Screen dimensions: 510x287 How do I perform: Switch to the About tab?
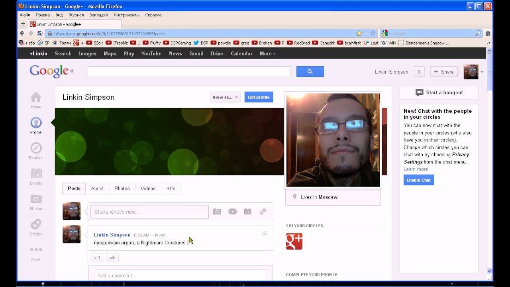coord(97,189)
